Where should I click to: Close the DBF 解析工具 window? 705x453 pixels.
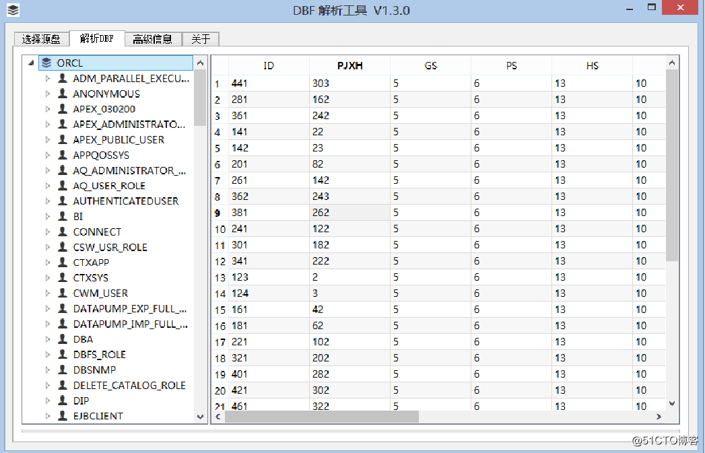pyautogui.click(x=680, y=7)
